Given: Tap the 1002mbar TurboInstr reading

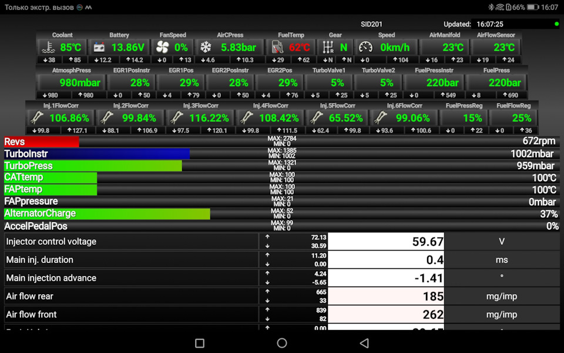Looking at the screenshot, I should click(532, 154).
